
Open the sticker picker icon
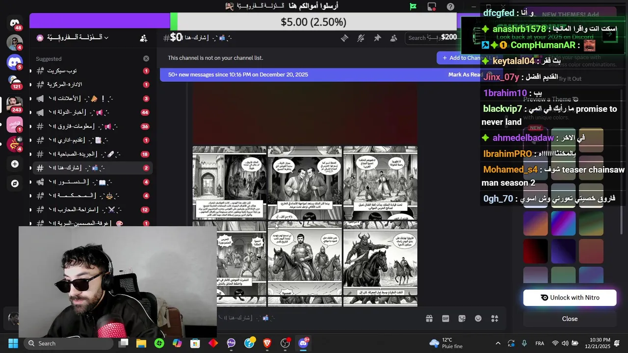[x=462, y=318]
